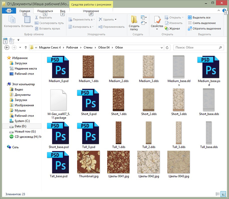Click Стены in breadcrumb path
This screenshot has width=229, height=199.
pyautogui.click(x=88, y=47)
